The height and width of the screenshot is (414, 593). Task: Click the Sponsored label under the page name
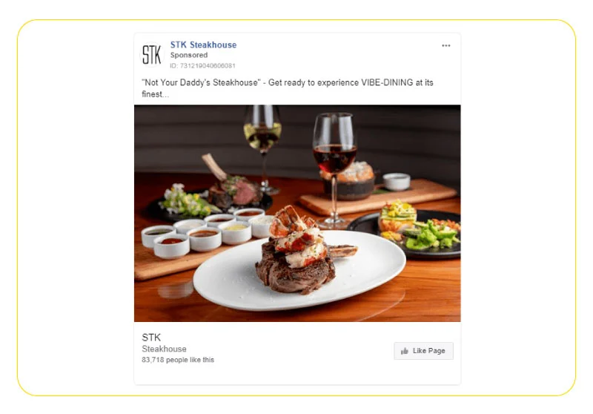189,55
